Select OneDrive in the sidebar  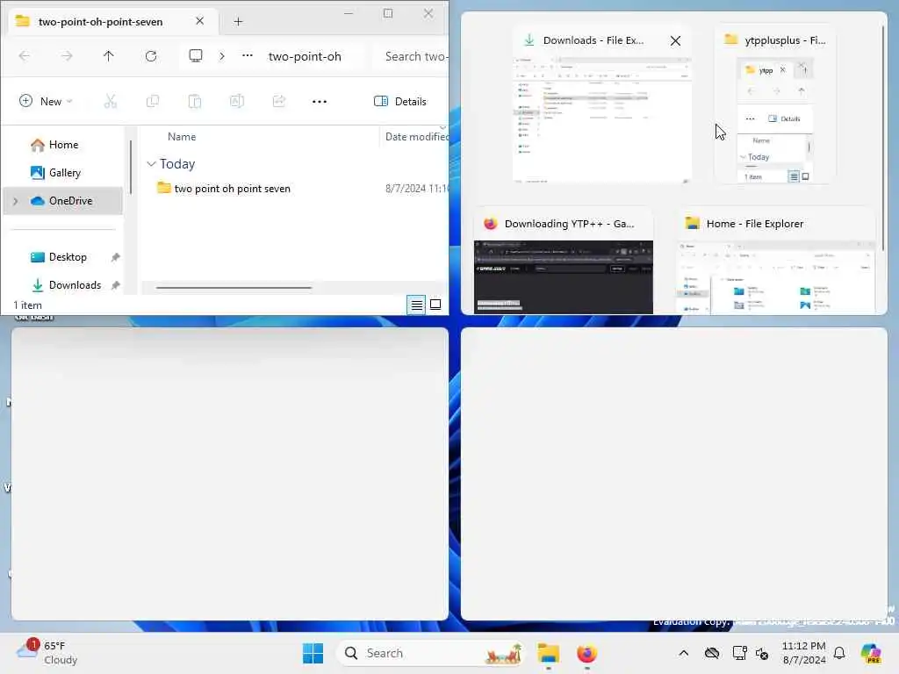63,201
